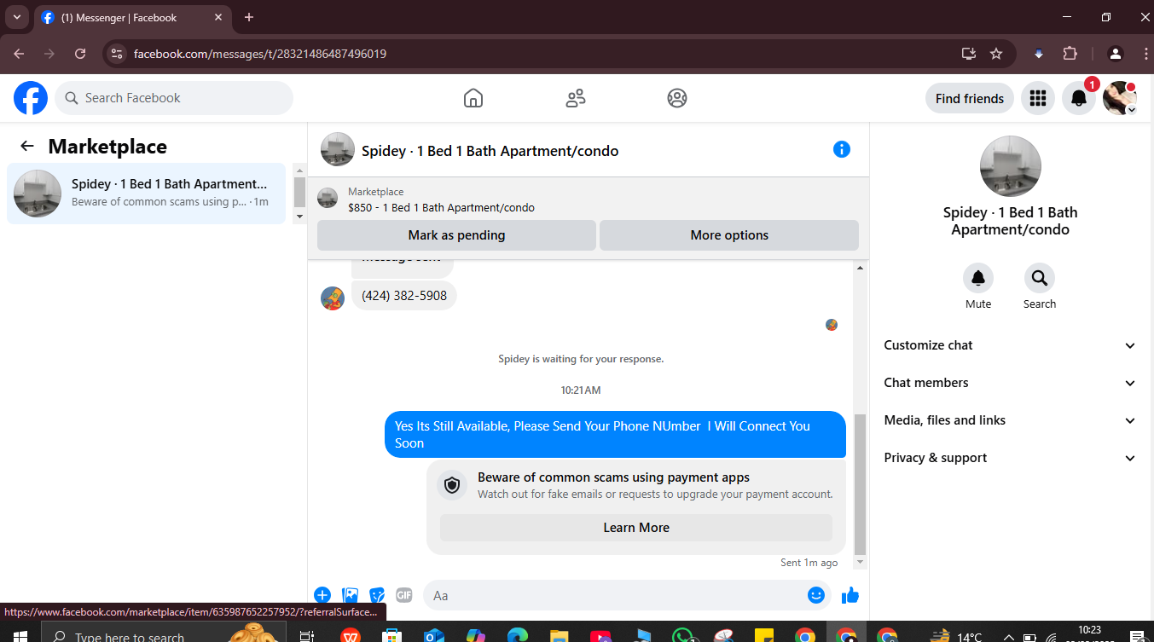Click the Search Facebook field
1154x642 pixels.
pos(174,98)
